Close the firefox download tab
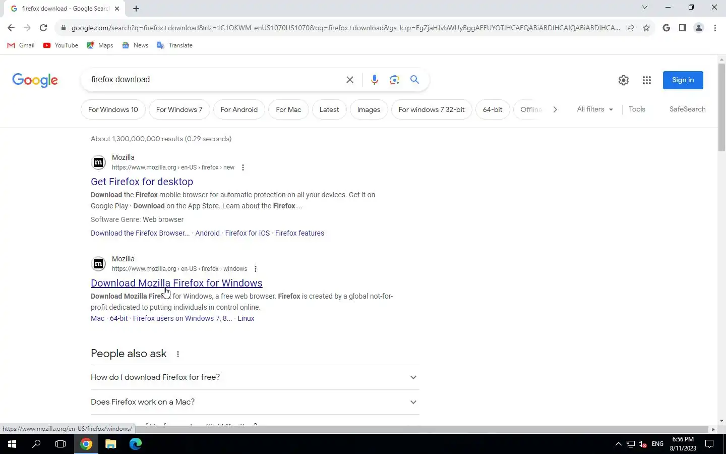 (117, 8)
